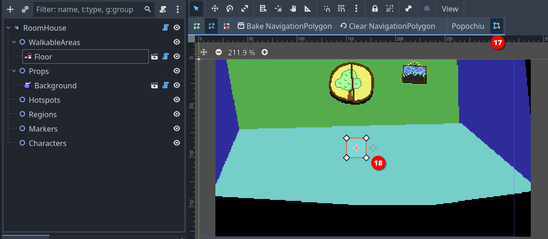Open the RoomHouse attached script
Viewport: 548px width, 239px height.
pos(166,27)
